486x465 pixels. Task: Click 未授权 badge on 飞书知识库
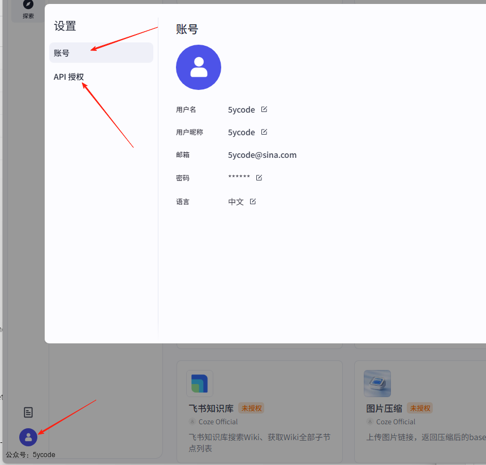click(251, 408)
